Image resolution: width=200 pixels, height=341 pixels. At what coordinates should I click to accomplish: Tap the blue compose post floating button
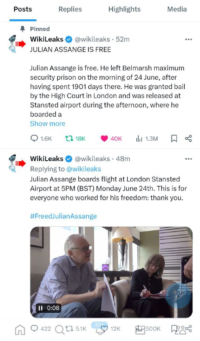178,295
